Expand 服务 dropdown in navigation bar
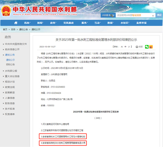 pyautogui.click(x=85, y=23)
